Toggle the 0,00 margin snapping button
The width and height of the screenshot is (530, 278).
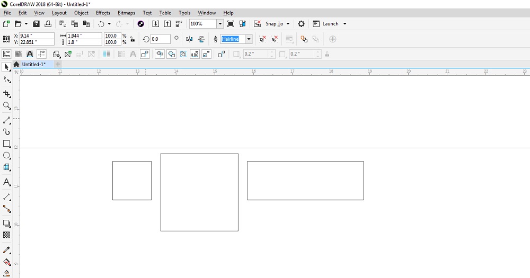[195, 54]
